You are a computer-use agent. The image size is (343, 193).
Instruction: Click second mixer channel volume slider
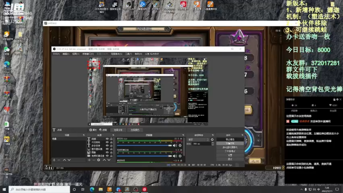(144, 156)
